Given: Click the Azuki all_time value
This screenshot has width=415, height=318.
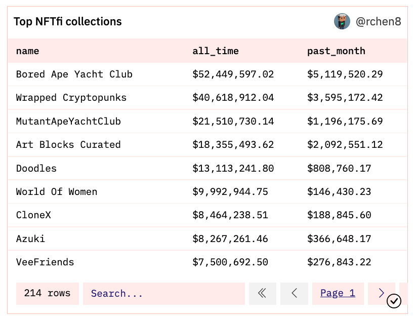Looking at the screenshot, I should tap(230, 238).
